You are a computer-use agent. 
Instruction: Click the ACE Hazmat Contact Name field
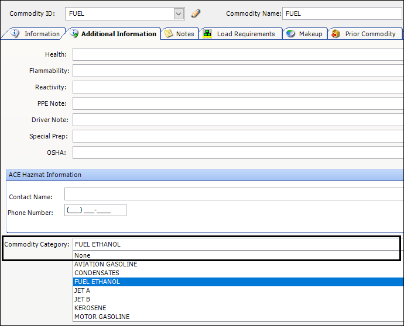click(x=233, y=195)
